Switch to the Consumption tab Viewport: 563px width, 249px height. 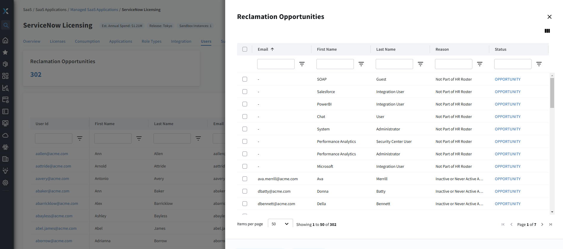(87, 41)
